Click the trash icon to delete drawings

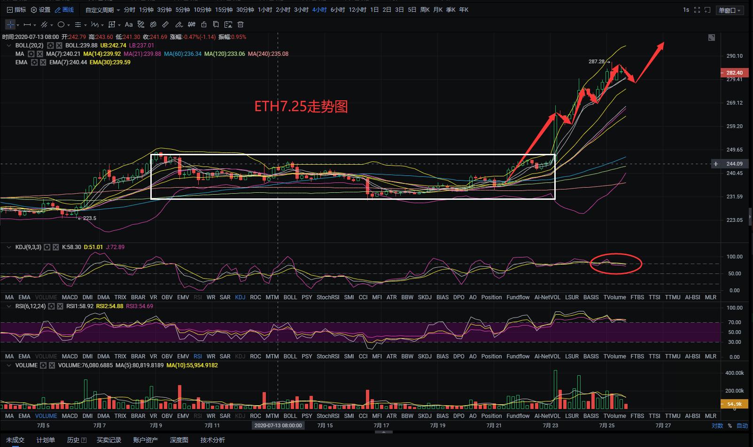[x=240, y=24]
